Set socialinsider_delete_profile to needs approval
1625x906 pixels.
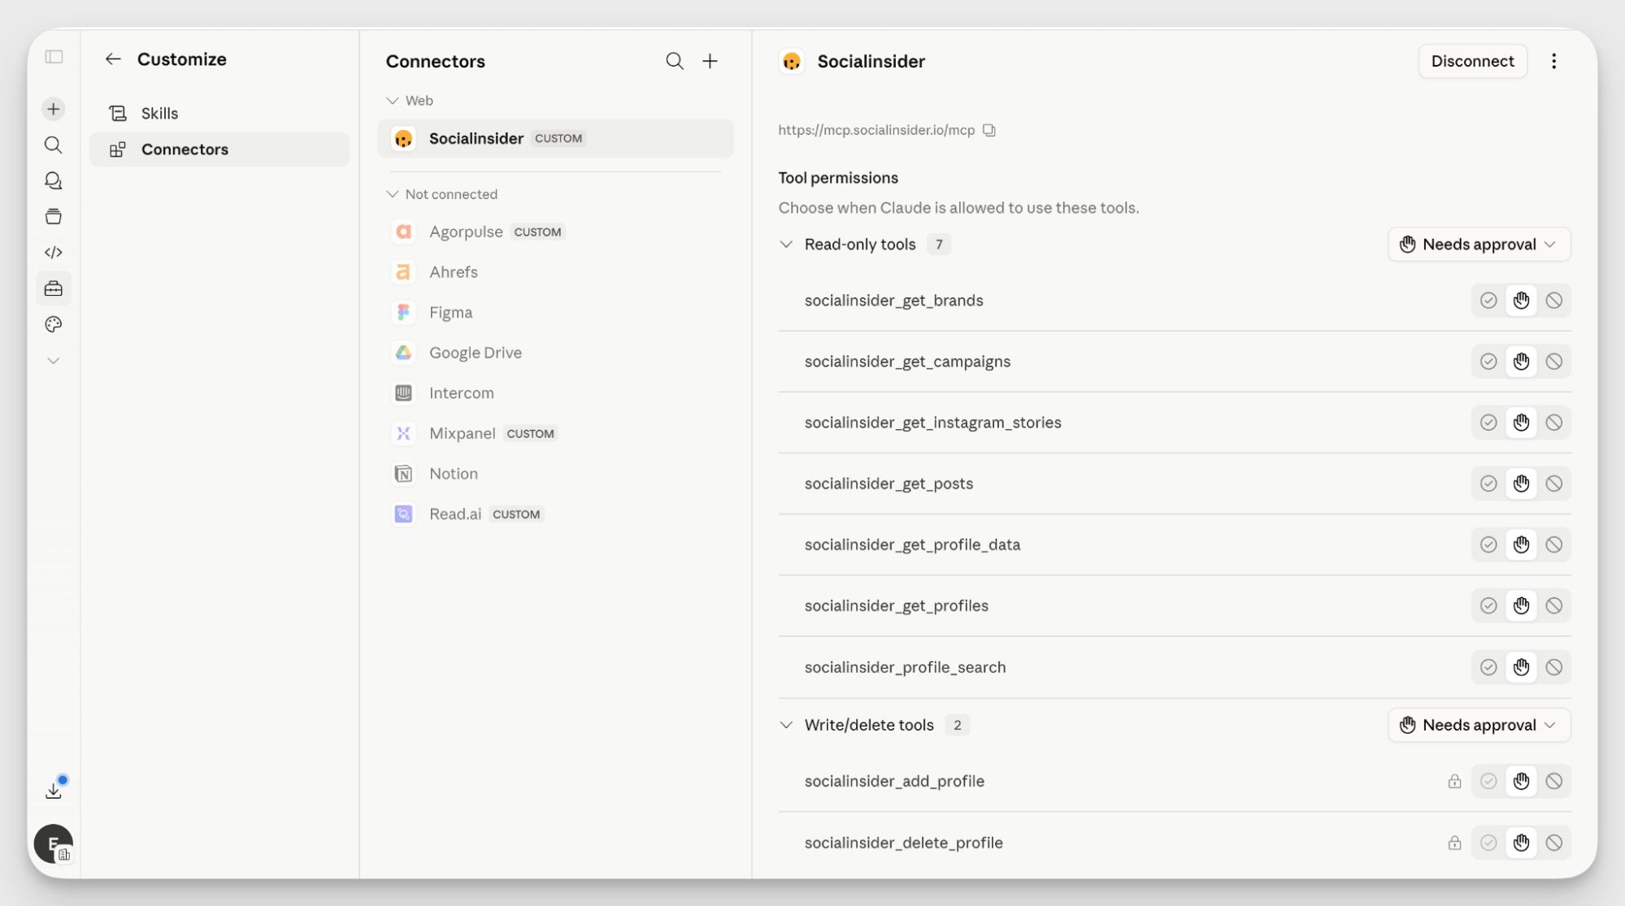(1521, 843)
